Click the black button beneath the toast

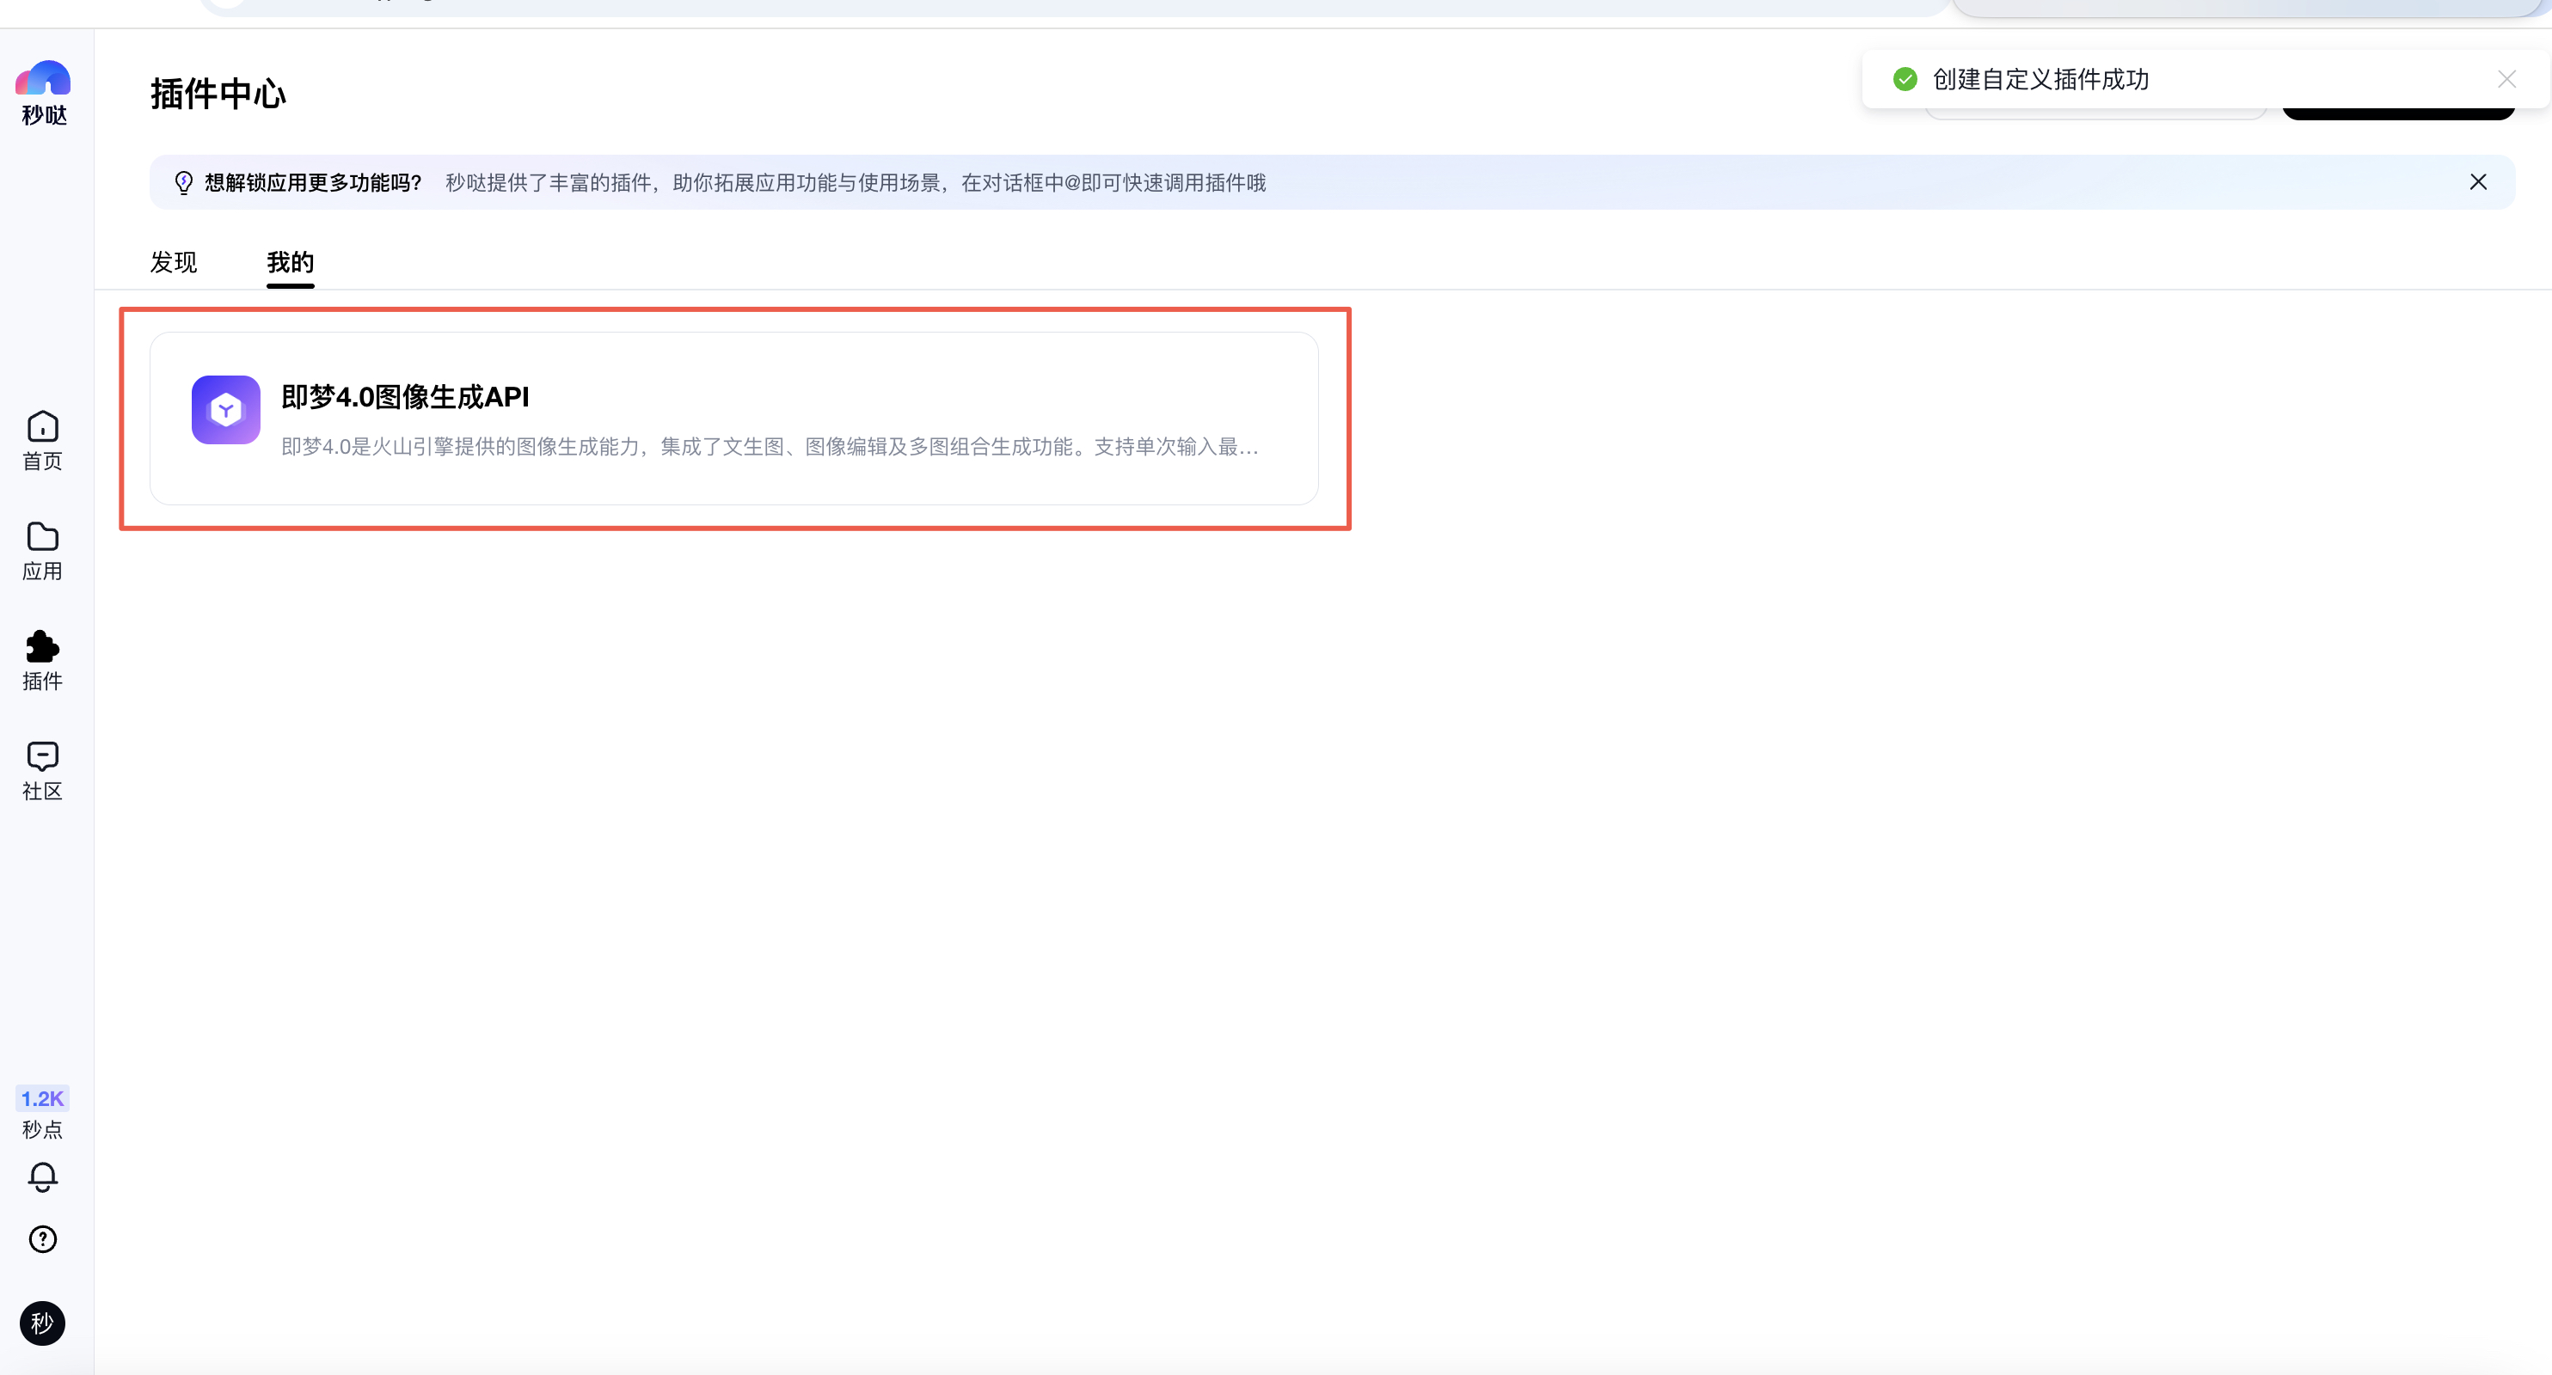click(x=2397, y=115)
